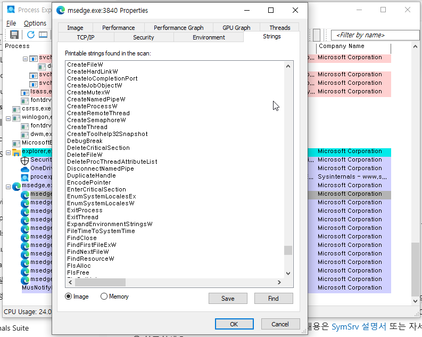Click the strings list scroll right arrow

click(279, 283)
